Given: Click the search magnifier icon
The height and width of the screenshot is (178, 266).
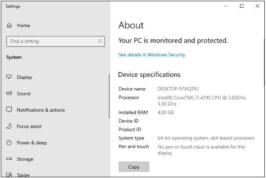Looking at the screenshot, I should point(100,41).
